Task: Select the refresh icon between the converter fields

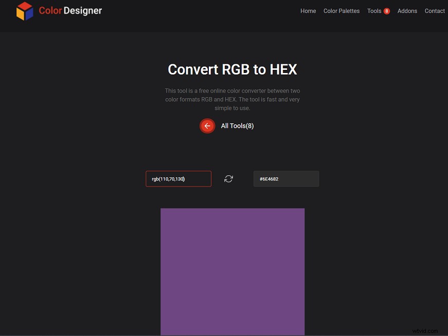Action: point(228,178)
